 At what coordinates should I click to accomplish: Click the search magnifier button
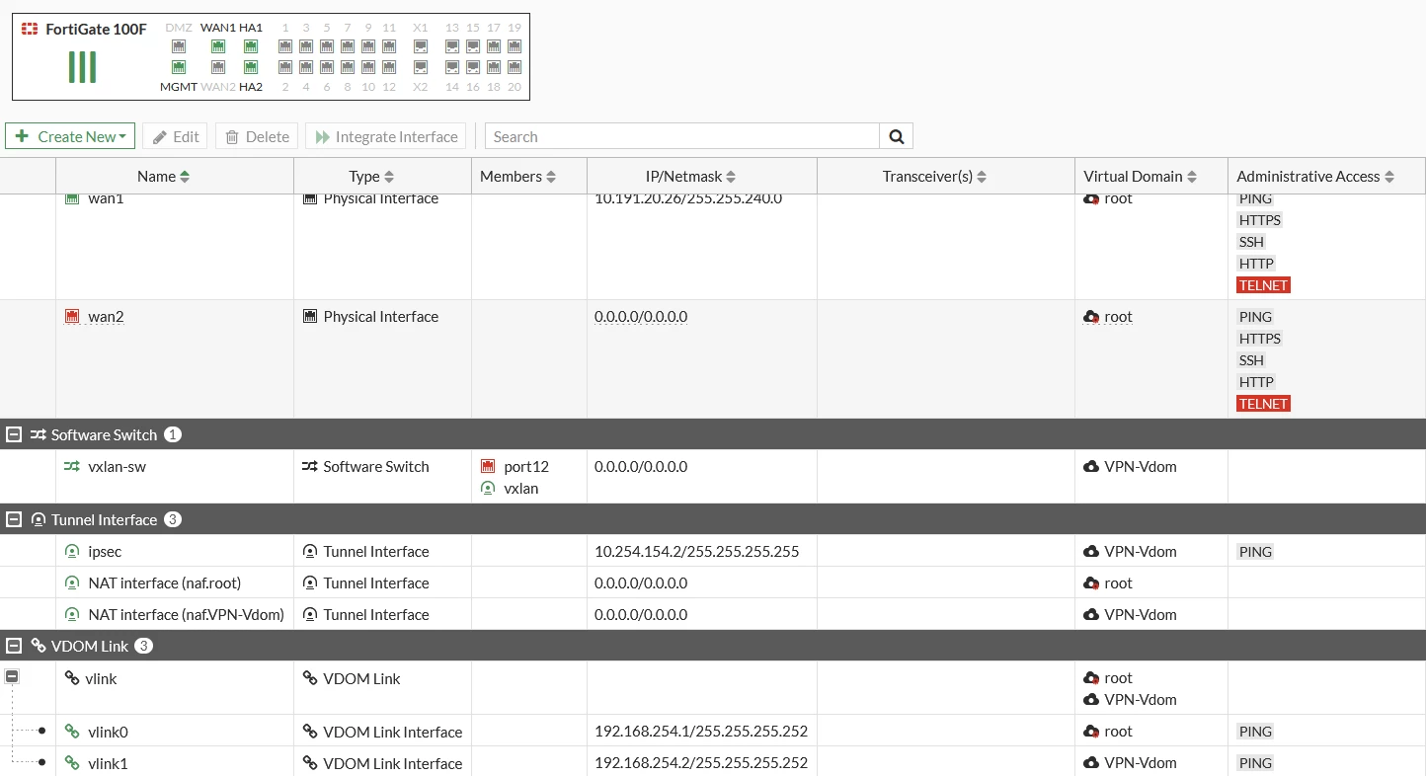[897, 136]
